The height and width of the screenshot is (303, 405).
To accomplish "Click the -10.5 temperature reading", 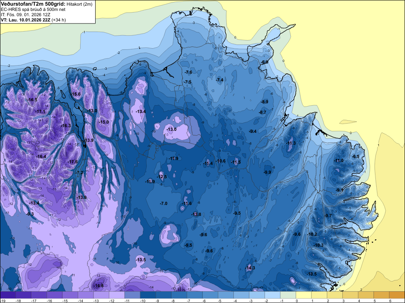I will pyautogui.click(x=311, y=274).
